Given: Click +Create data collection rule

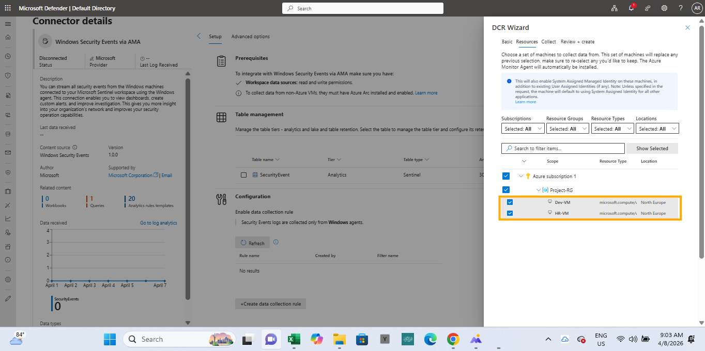Looking at the screenshot, I should click(x=270, y=304).
